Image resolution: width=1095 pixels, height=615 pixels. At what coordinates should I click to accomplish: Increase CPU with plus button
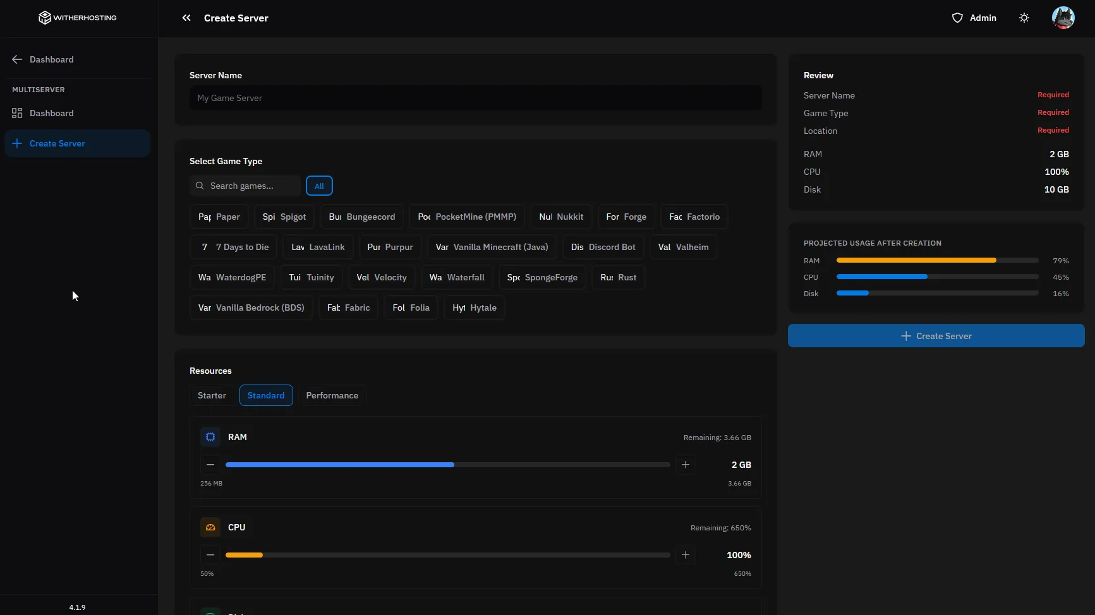tap(685, 555)
